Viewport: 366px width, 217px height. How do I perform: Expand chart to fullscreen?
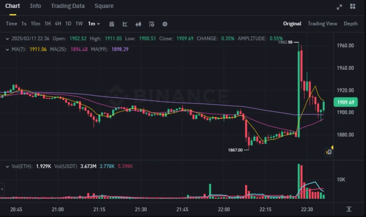click(339, 6)
